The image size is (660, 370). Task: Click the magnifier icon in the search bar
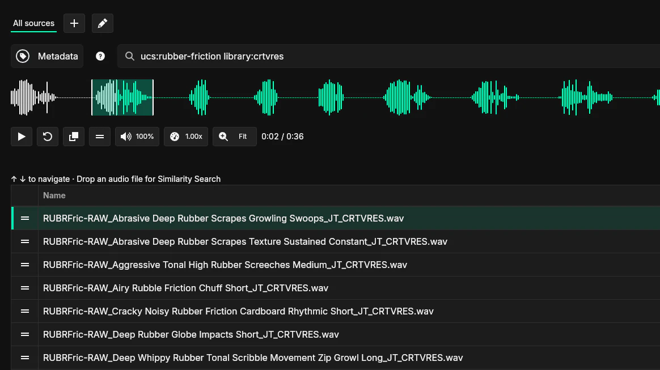[130, 56]
